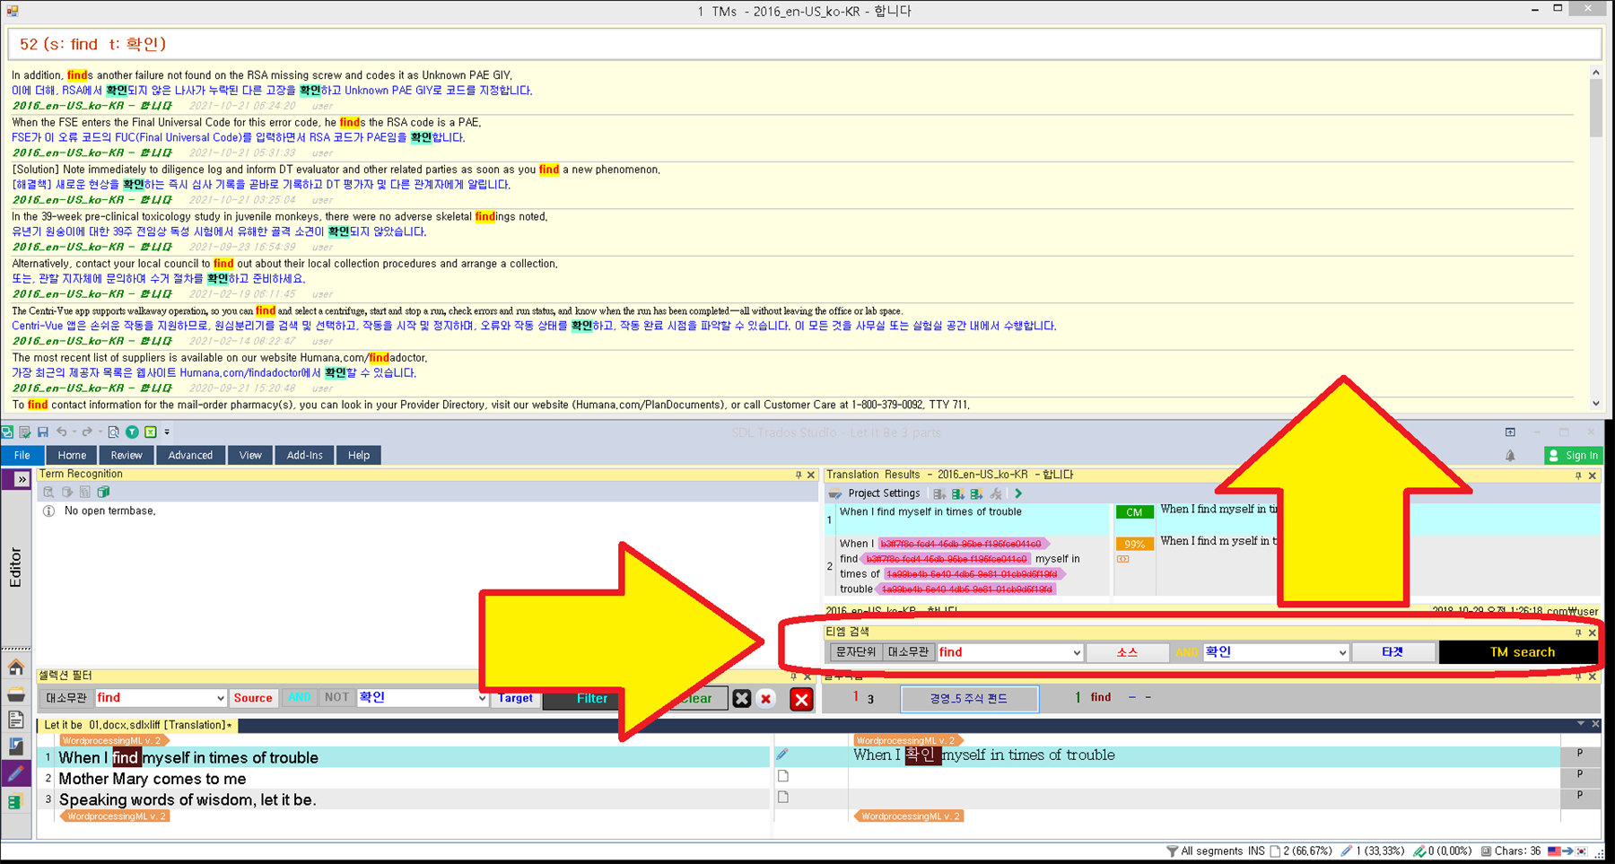Open the quick access toolbar customize arrow
Image resolution: width=1615 pixels, height=864 pixels.
(x=167, y=432)
